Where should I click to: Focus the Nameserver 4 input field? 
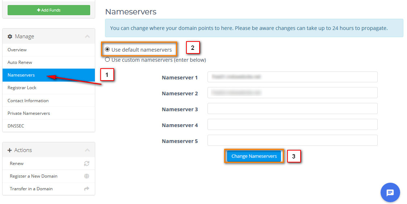coord(293,125)
